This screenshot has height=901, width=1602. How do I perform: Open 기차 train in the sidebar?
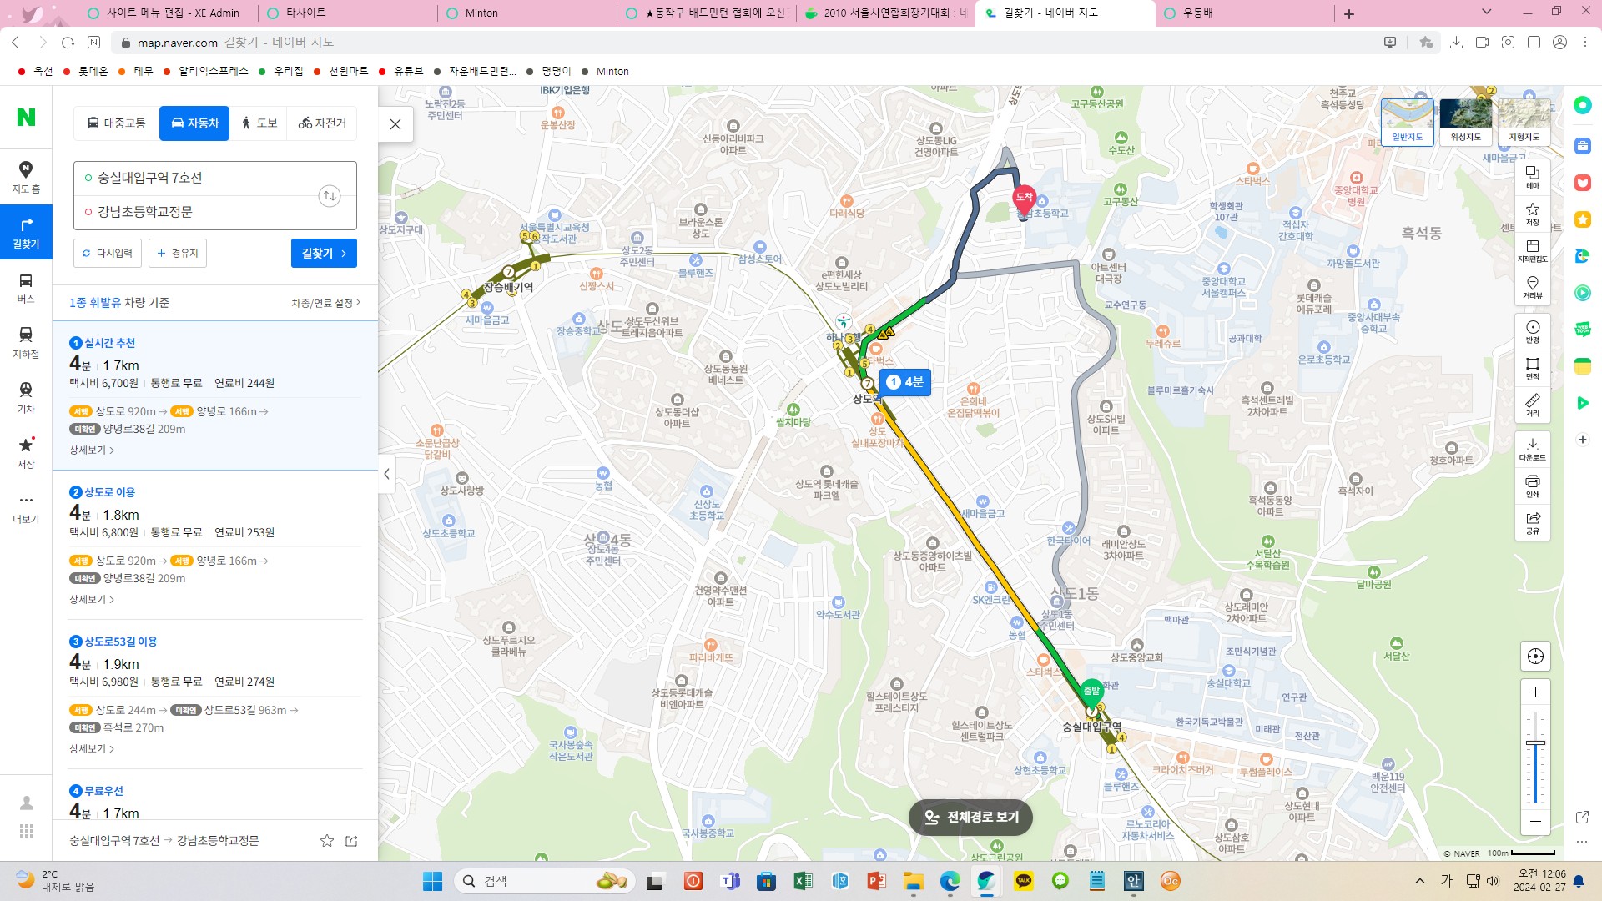26,397
